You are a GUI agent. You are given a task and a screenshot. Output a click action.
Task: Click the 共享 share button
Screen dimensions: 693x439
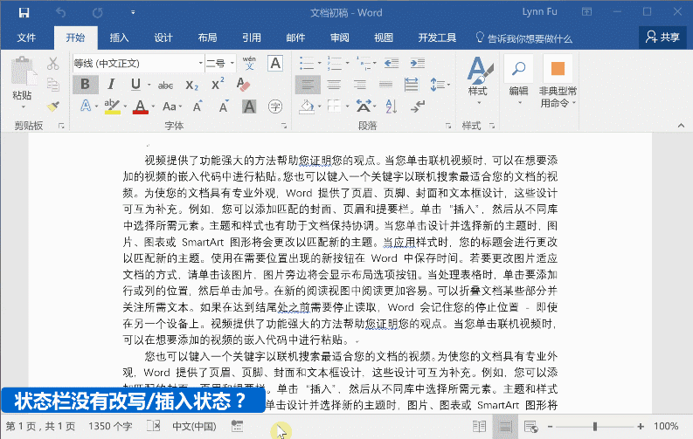662,38
